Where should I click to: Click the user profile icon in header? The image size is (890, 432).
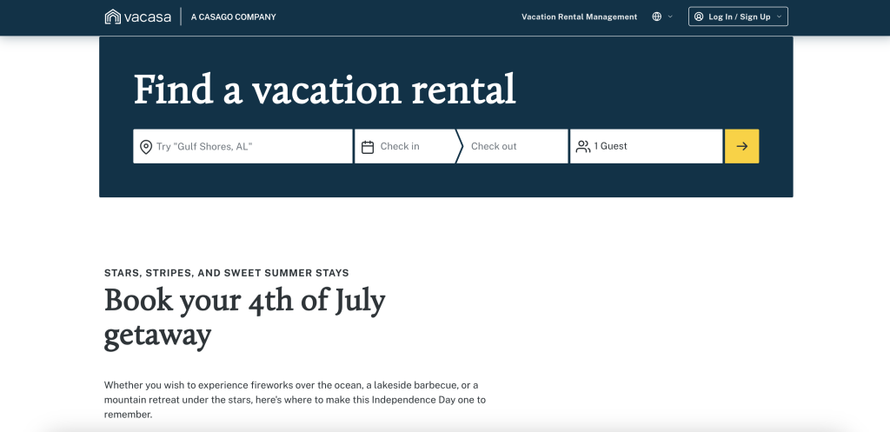[699, 17]
